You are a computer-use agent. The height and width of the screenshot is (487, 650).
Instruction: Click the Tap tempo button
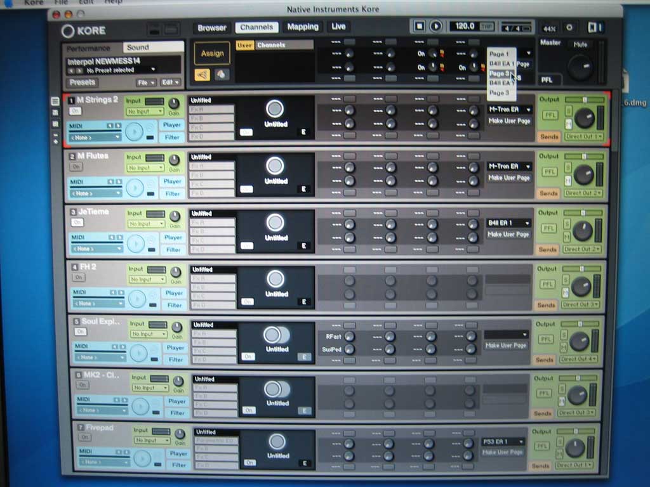[x=486, y=27]
